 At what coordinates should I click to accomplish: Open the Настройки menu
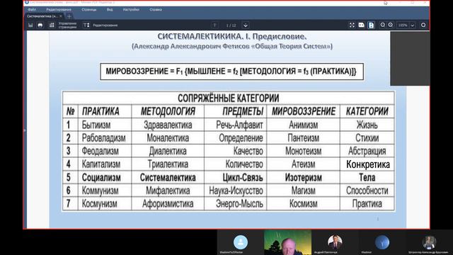tap(131, 9)
